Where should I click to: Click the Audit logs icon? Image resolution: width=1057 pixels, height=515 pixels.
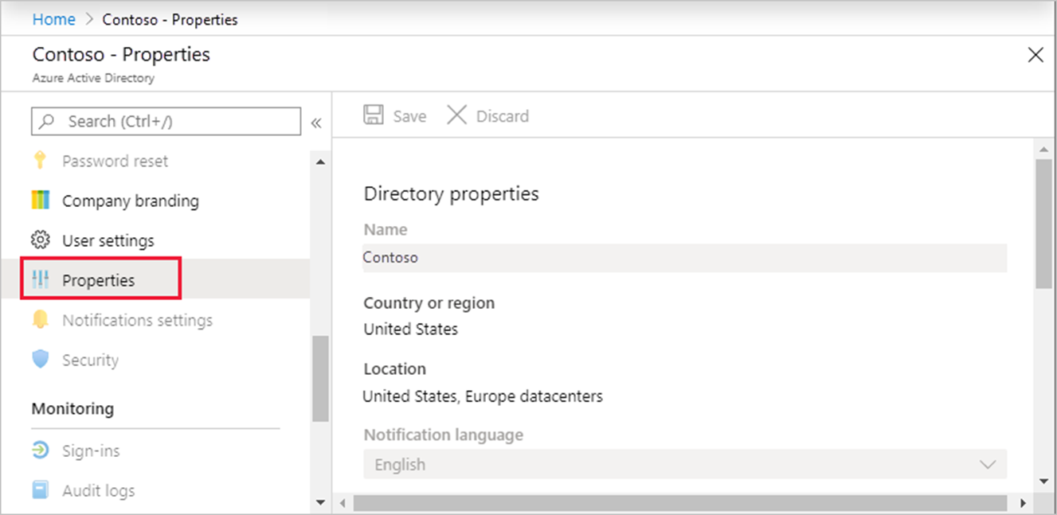(x=40, y=490)
